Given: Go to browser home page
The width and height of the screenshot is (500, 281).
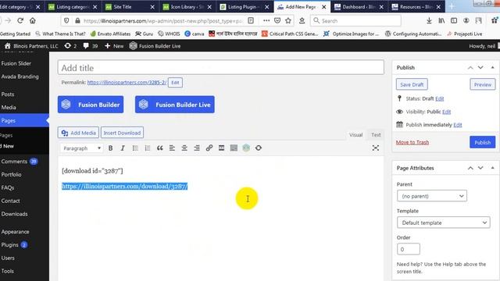Looking at the screenshot, I should [33, 21].
